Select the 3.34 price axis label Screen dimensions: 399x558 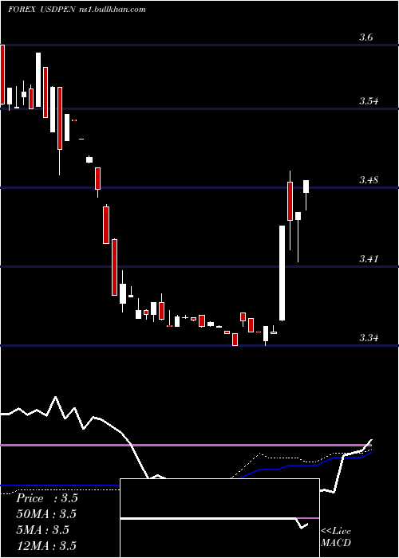click(369, 337)
